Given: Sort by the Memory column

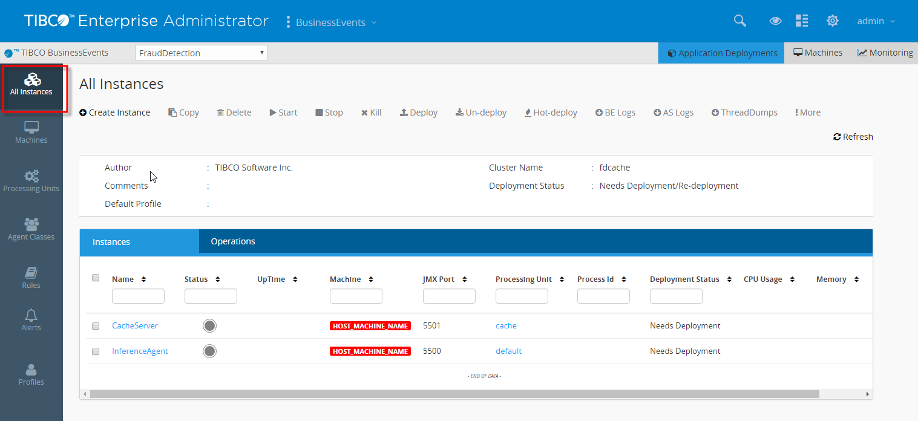Looking at the screenshot, I should [x=856, y=279].
